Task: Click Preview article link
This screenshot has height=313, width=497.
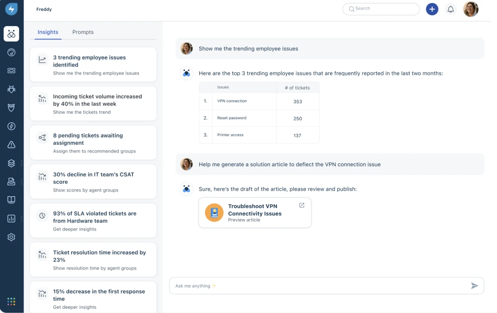Action: click(244, 220)
